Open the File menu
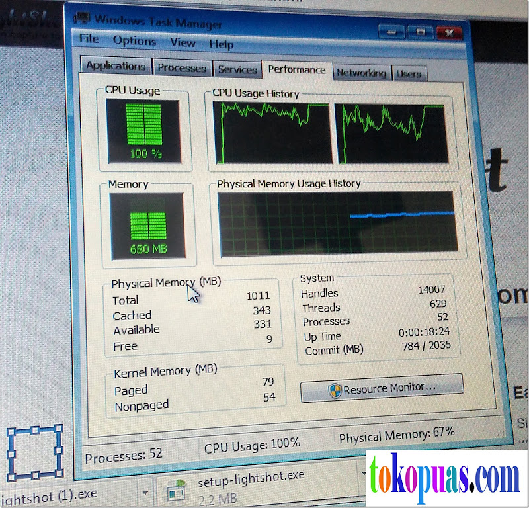The image size is (529, 508). point(89,39)
